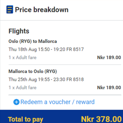Click the Flights section heading
Screen dimensions: 123x123
pos(19,31)
